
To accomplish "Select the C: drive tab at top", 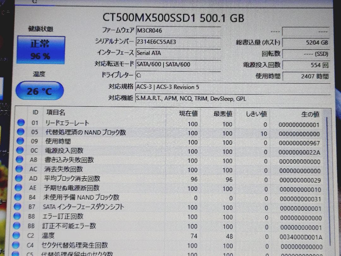I will tap(35, 3).
